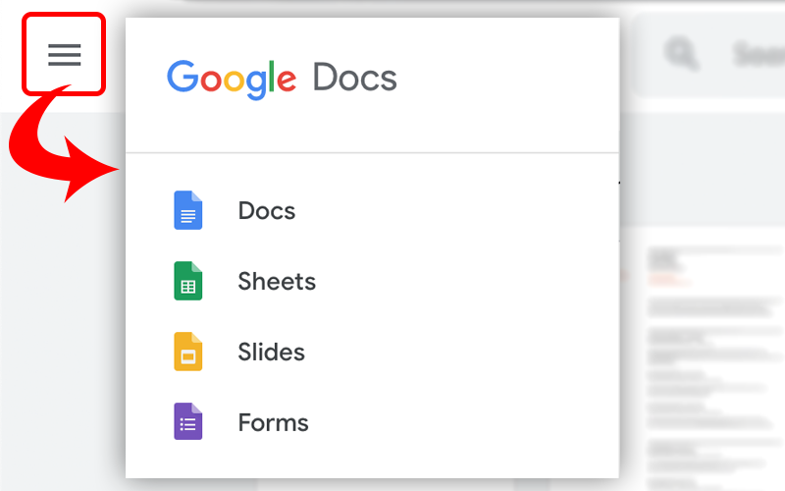Viewport: 785px width, 491px height.
Task: Open Docs from the menu label
Action: click(266, 211)
